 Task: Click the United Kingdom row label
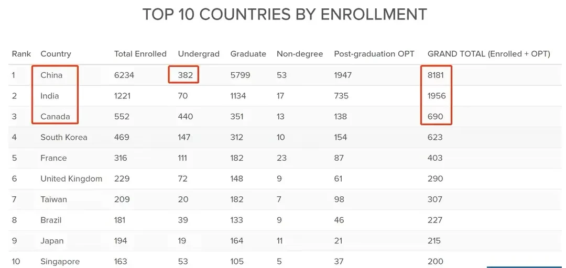(71, 179)
